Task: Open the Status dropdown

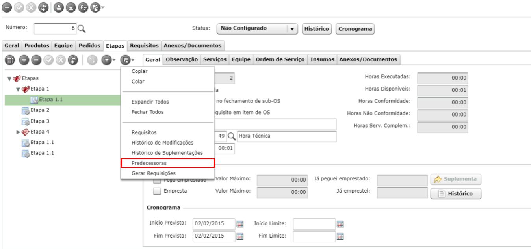Action: tap(291, 29)
